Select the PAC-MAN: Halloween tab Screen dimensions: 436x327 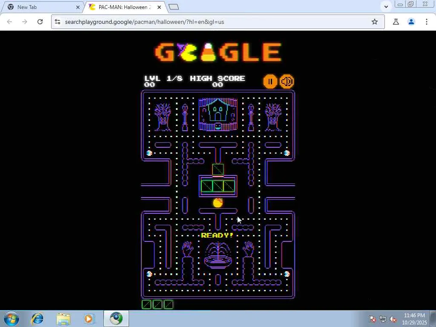pyautogui.click(x=123, y=7)
